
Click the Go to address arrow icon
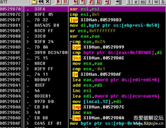[x=118, y=2]
